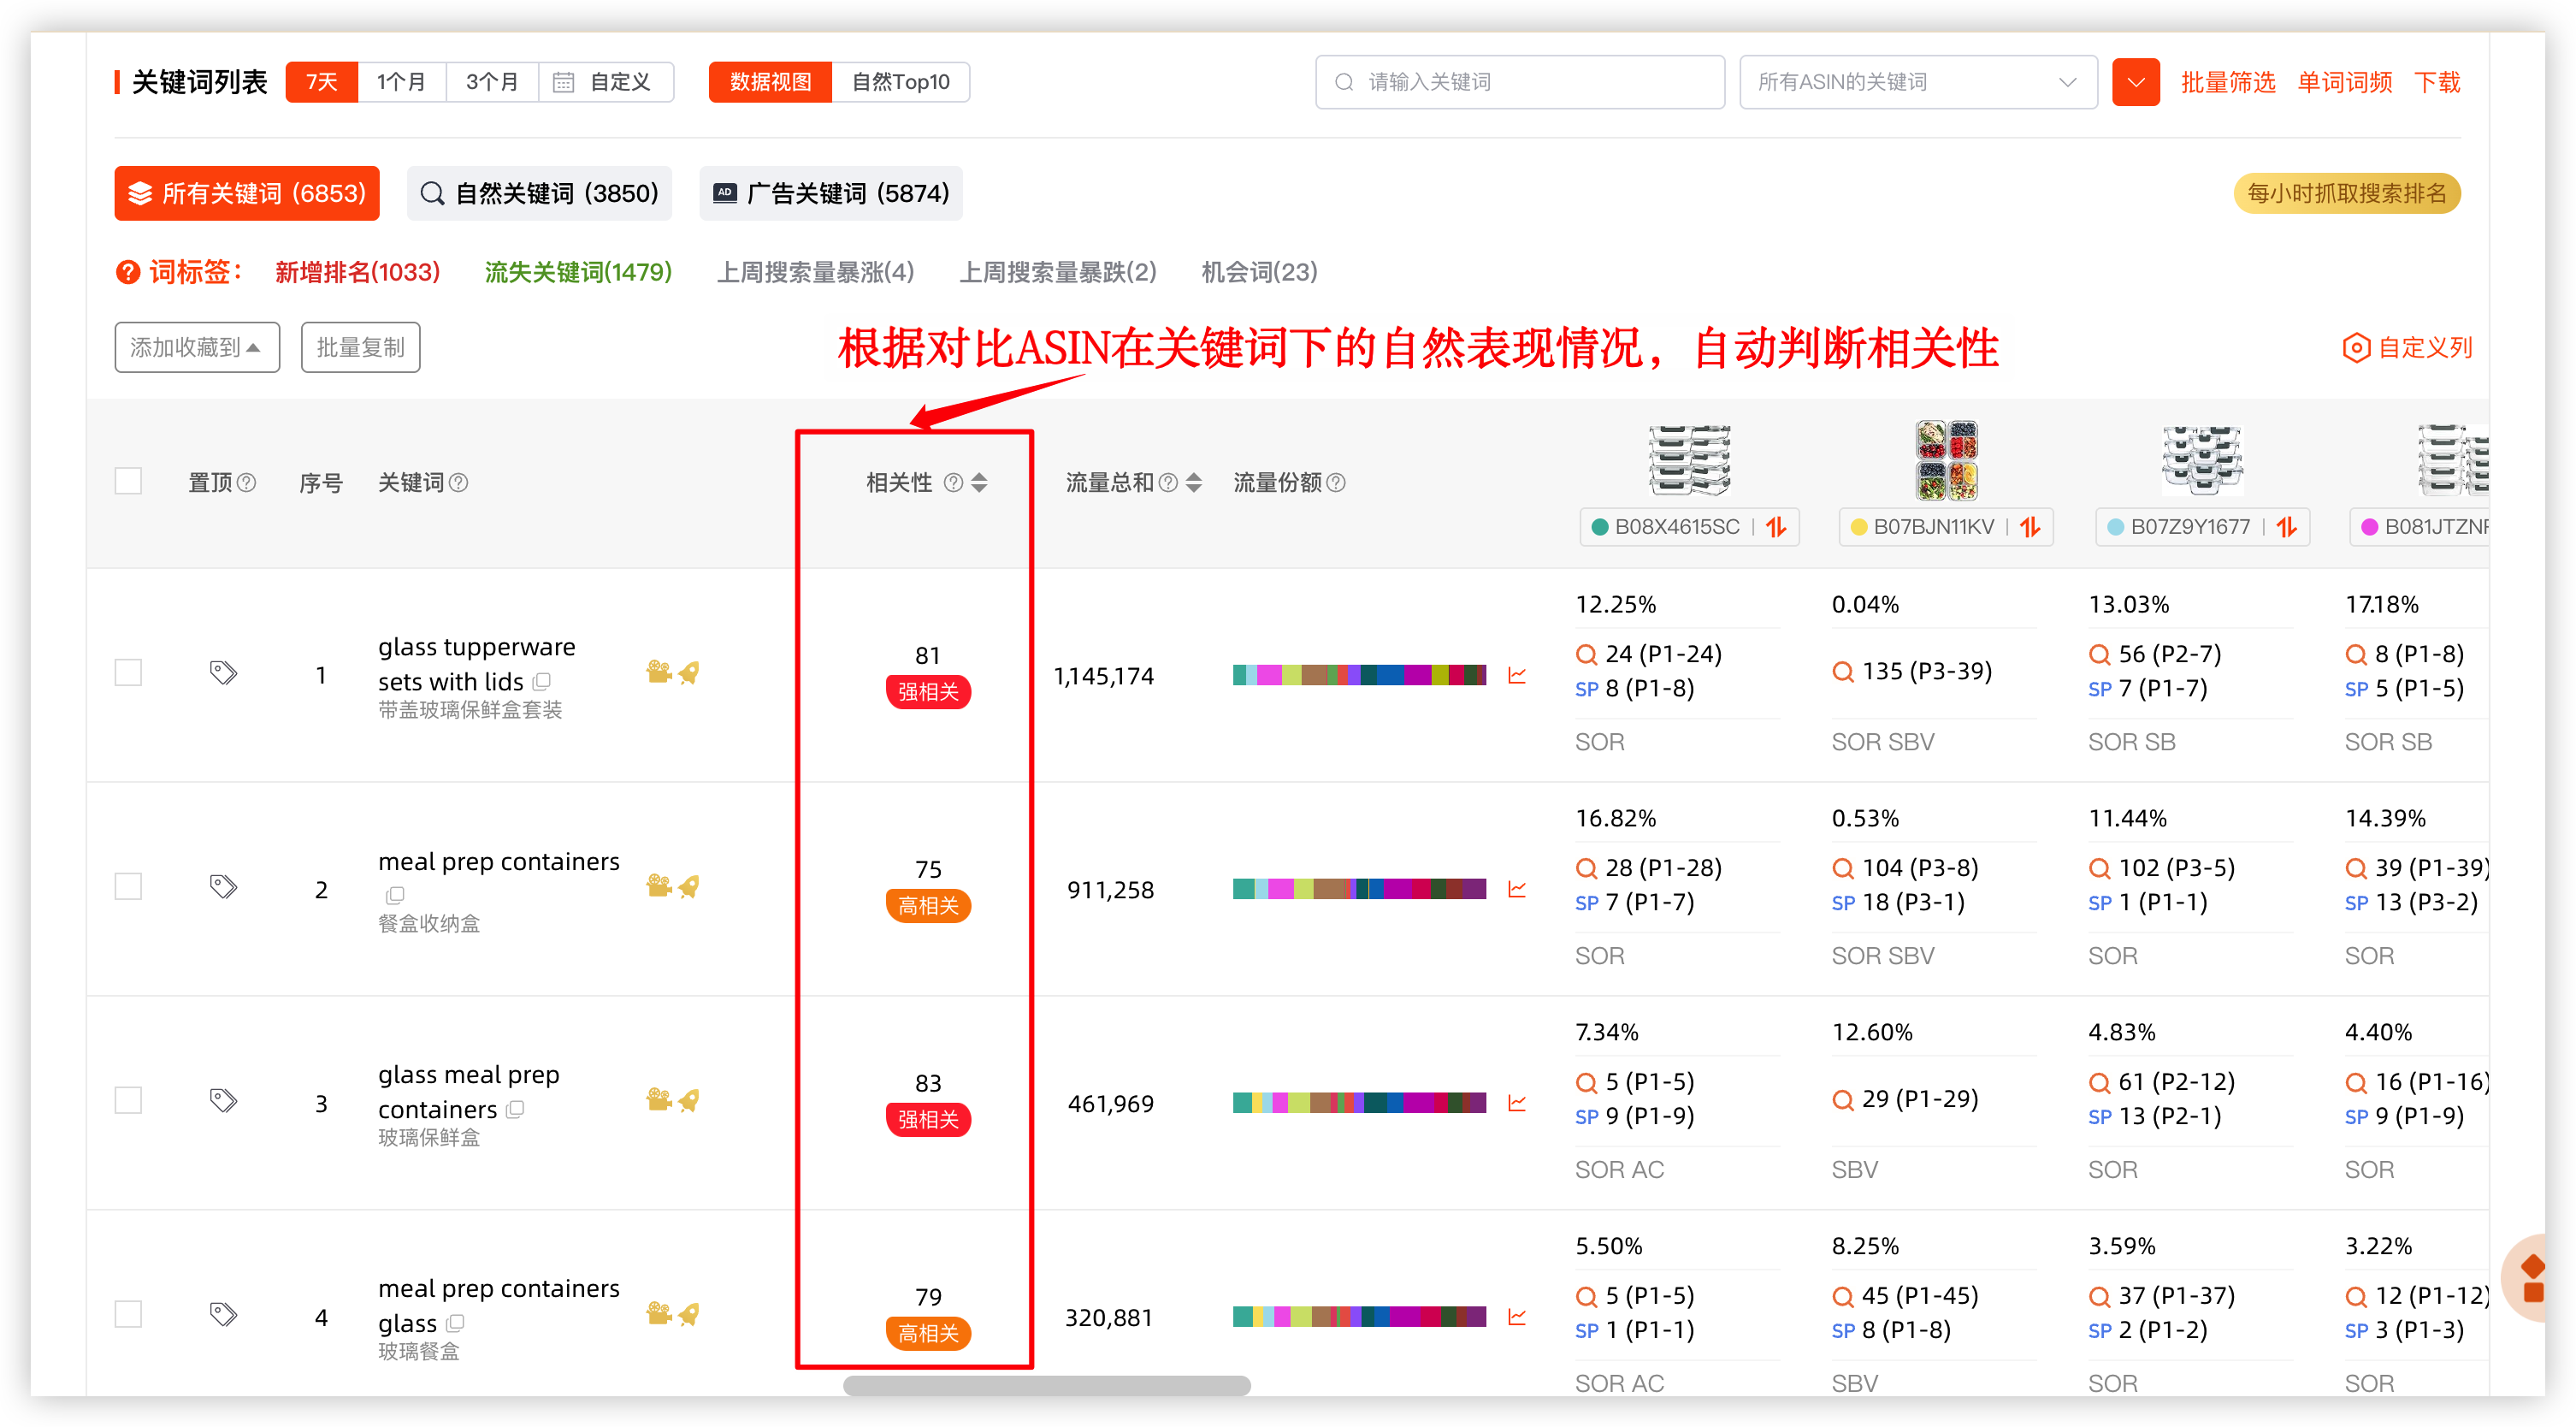Image resolution: width=2576 pixels, height=1427 pixels.
Task: Select the 1个月 time period tab
Action: [402, 82]
